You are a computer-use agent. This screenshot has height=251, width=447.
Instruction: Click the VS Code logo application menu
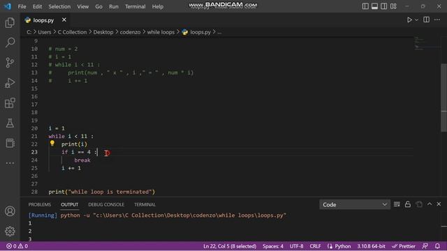8,6
